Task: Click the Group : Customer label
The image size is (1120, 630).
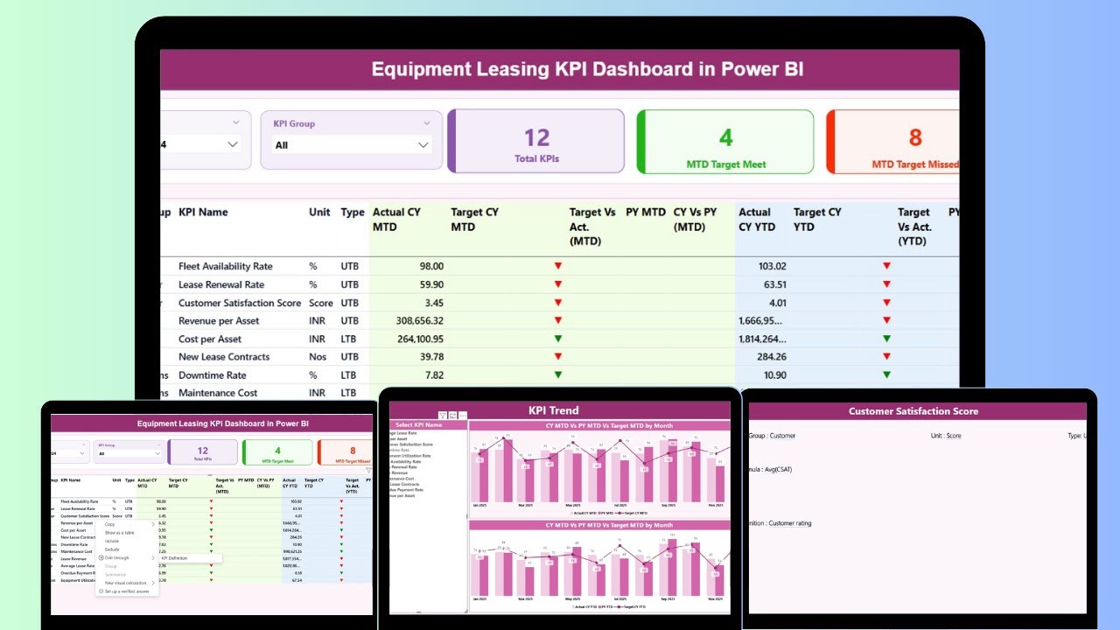Action: tap(772, 436)
